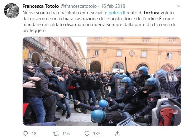
Task: Enlarge the attached protest clash photo
Action: point(102,81)
